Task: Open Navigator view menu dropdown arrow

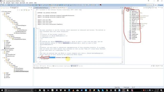Action: (x=31, y=10)
